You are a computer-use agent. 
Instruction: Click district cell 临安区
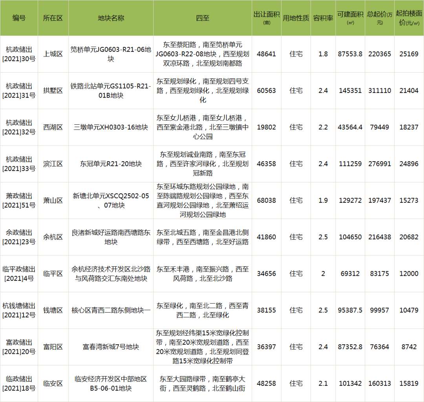[x=53, y=383]
